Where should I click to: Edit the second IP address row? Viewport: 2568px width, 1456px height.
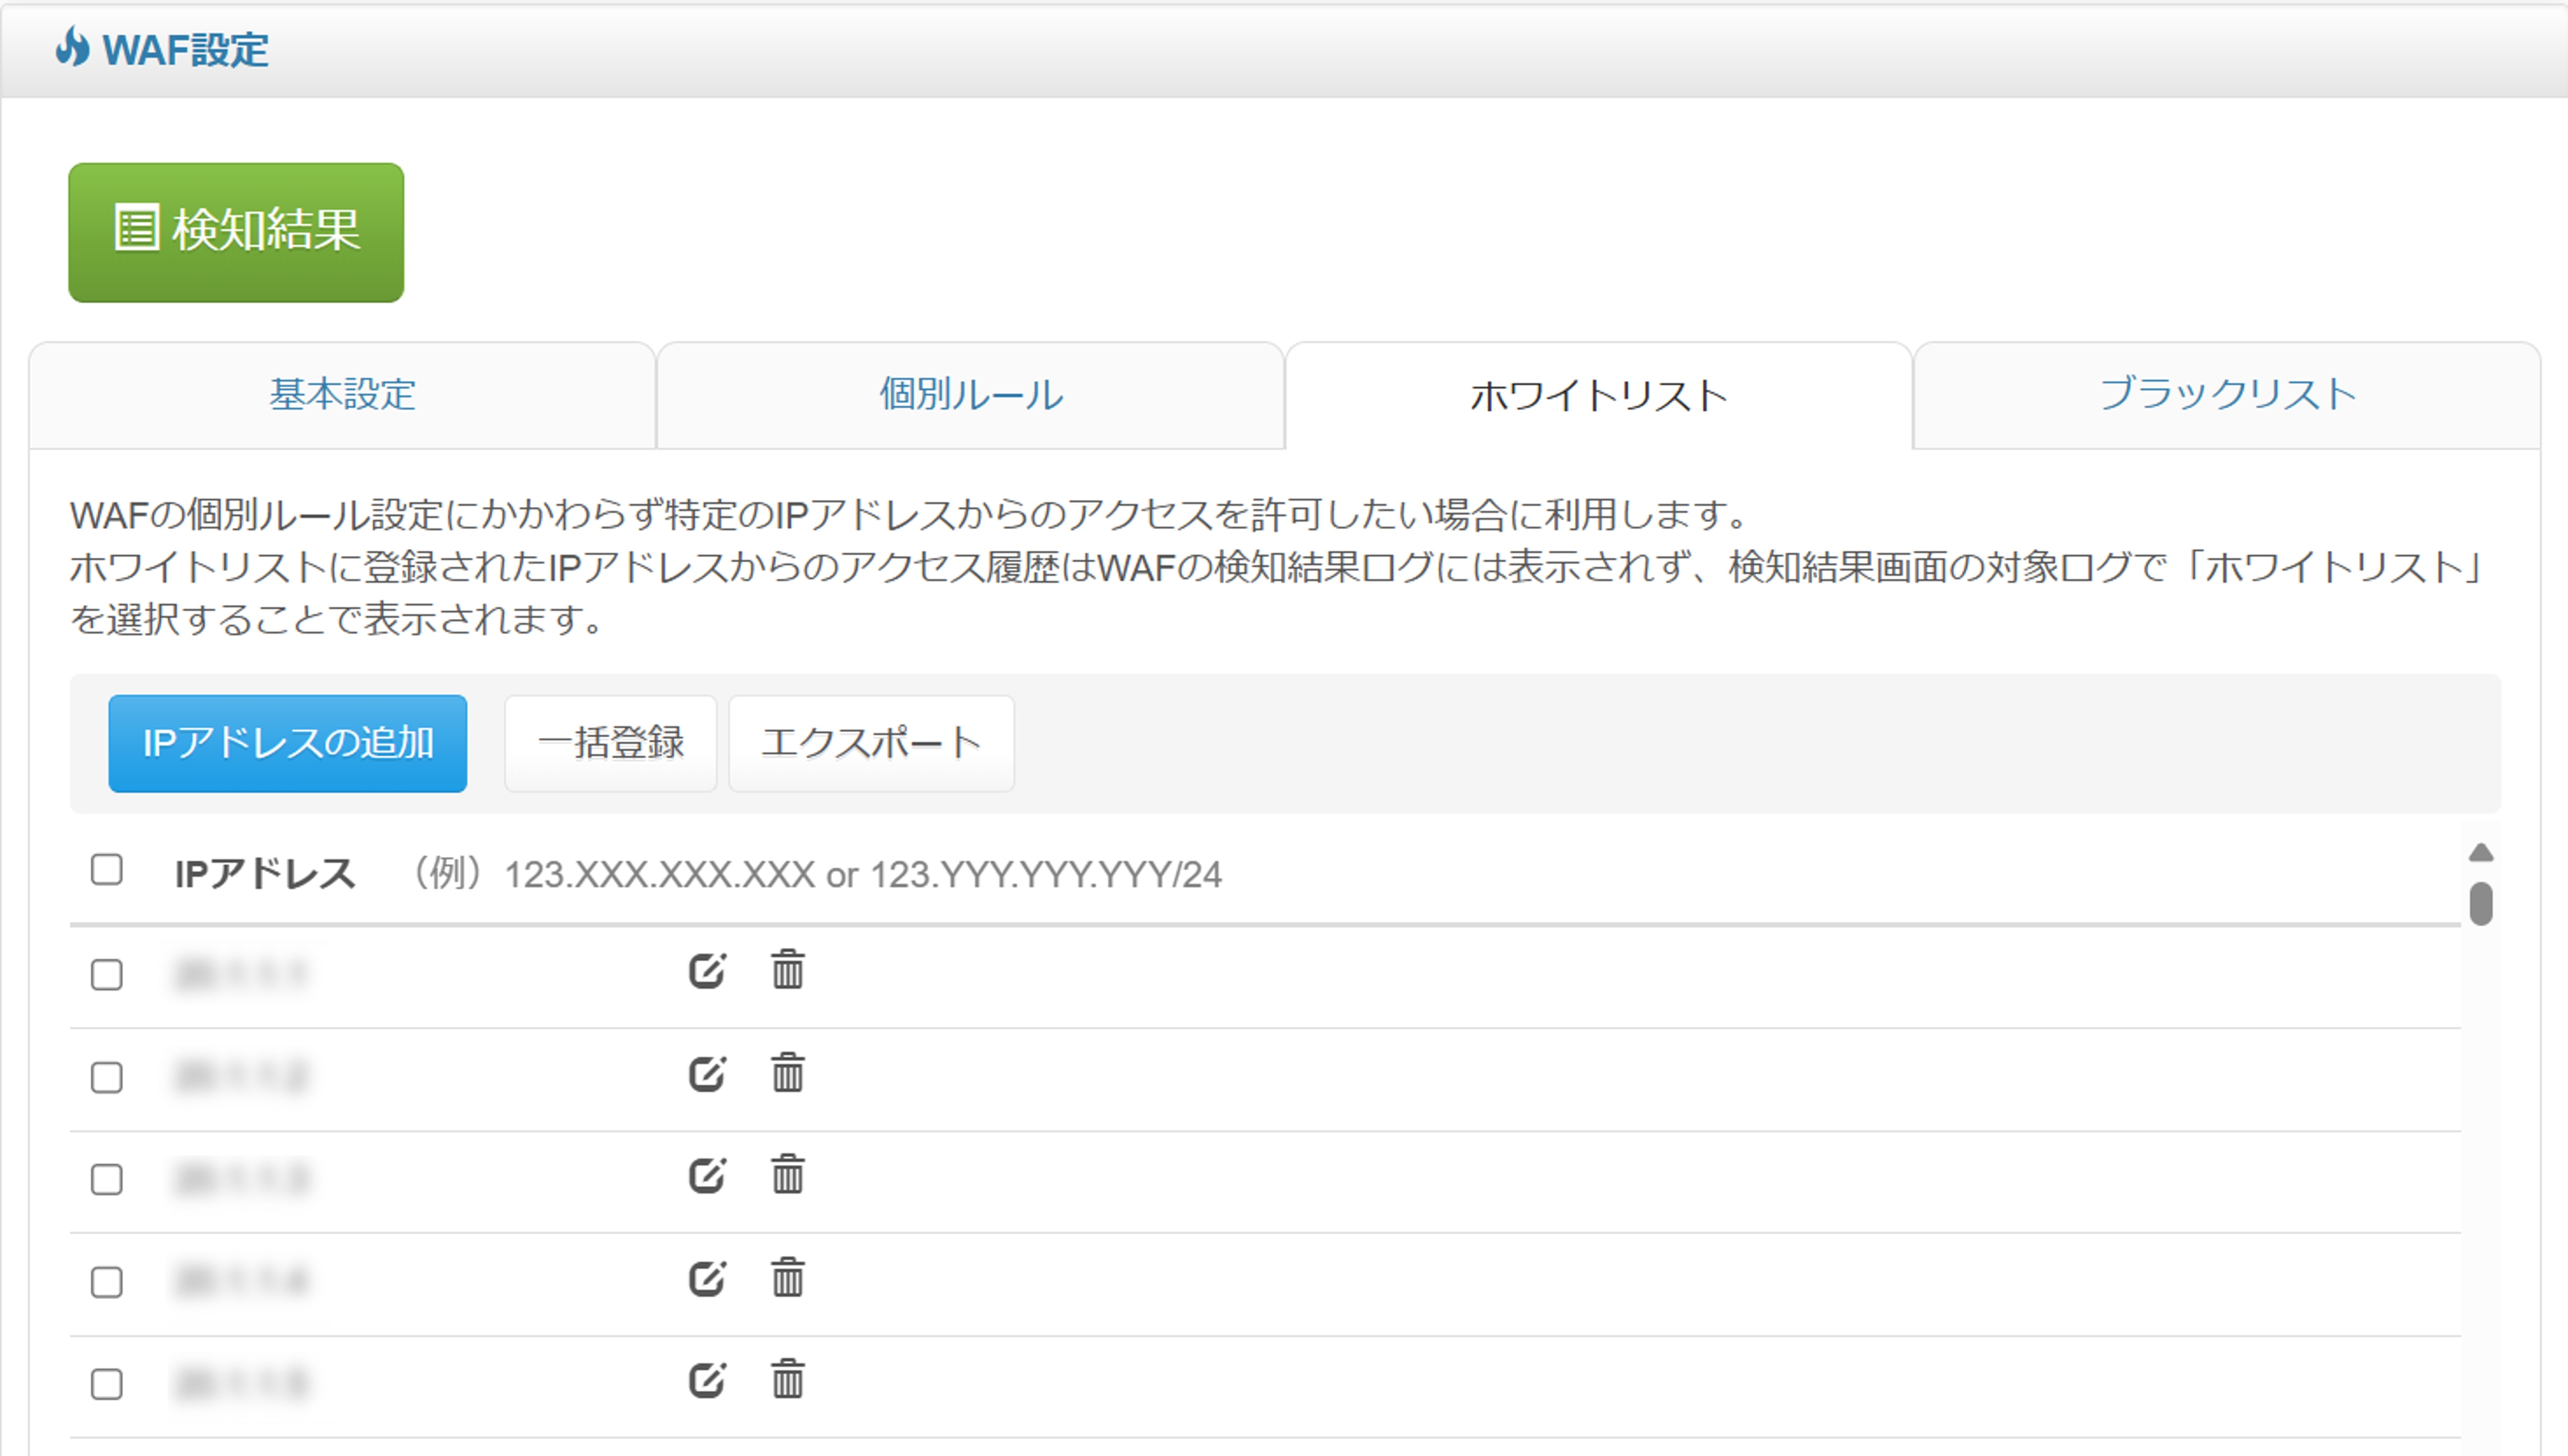[707, 1073]
